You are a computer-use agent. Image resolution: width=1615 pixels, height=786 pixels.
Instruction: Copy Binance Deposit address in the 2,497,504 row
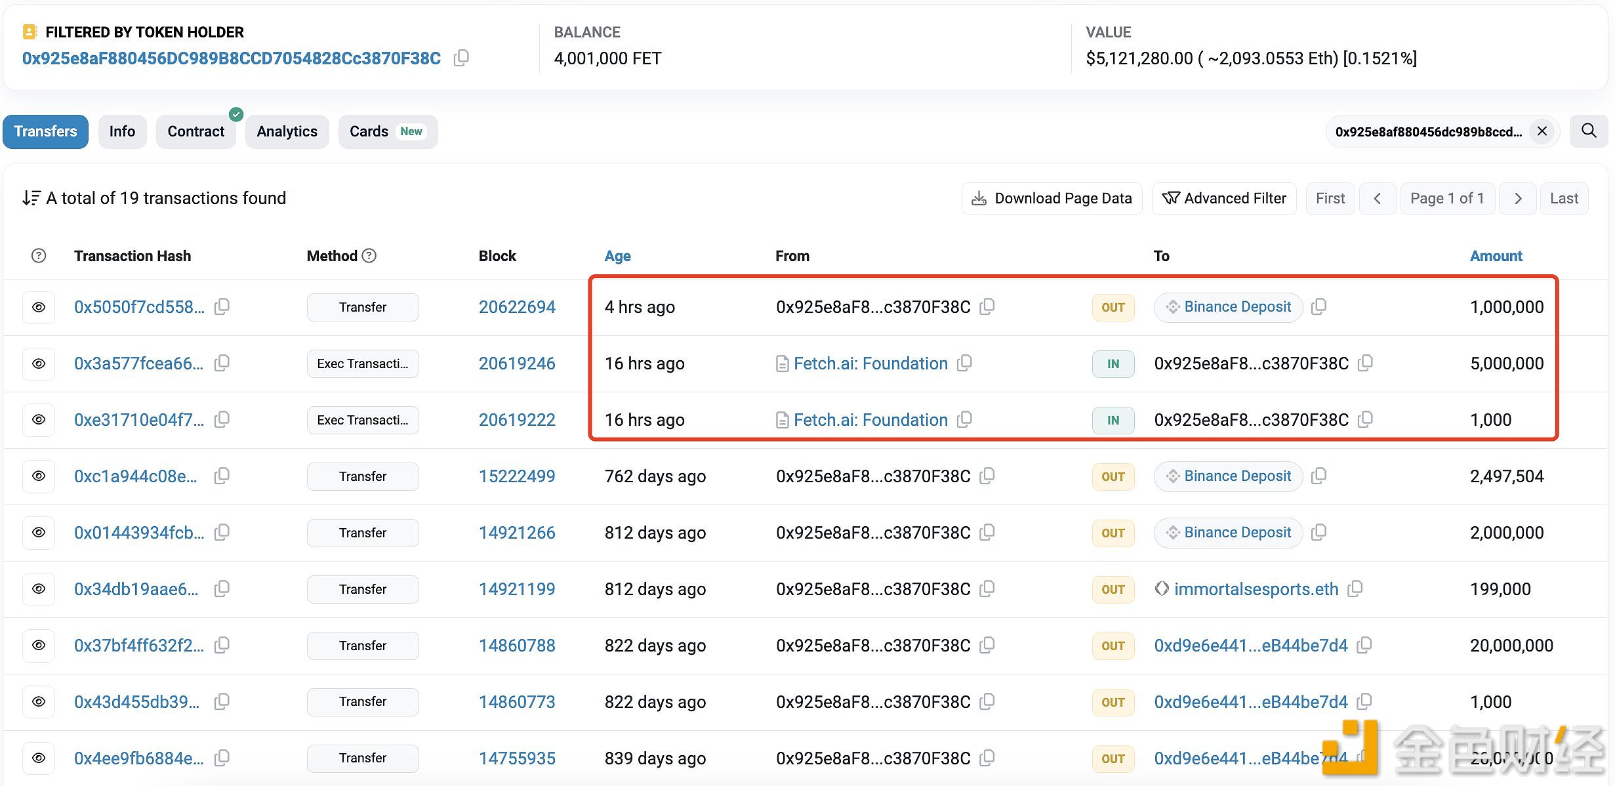[x=1319, y=476]
